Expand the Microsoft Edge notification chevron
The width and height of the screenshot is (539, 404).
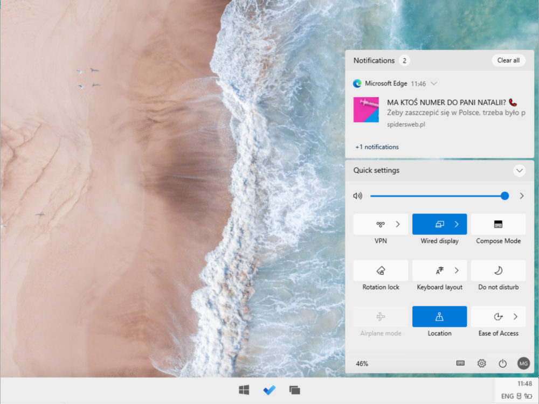pos(434,83)
